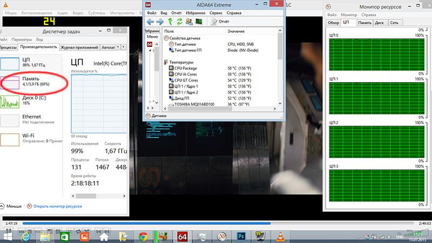Screen dimensions: 432x243
Task: Click AIDA64 users toolbar icon
Action: 189,22
